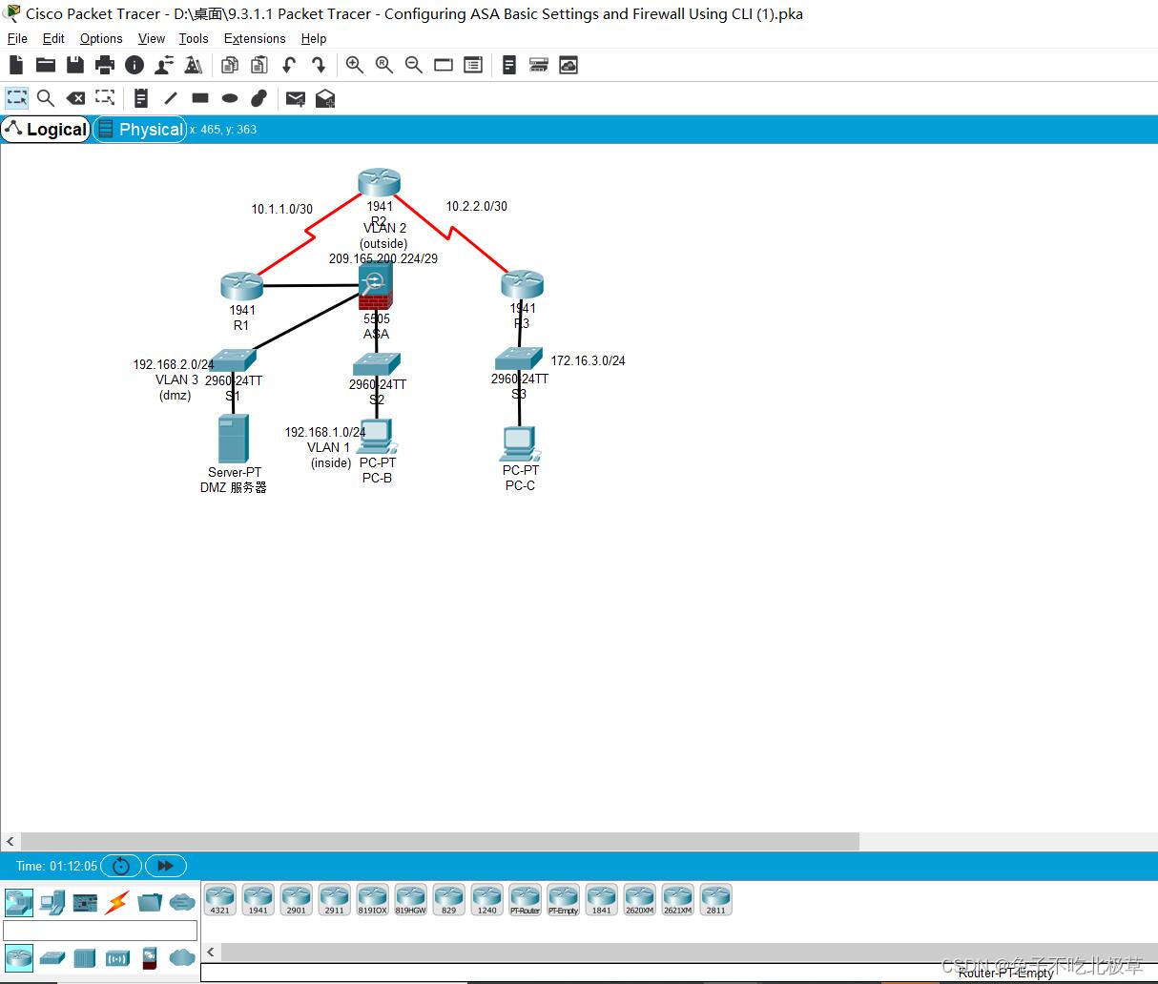Click the Redo arrow icon
The image size is (1158, 984).
click(x=319, y=65)
